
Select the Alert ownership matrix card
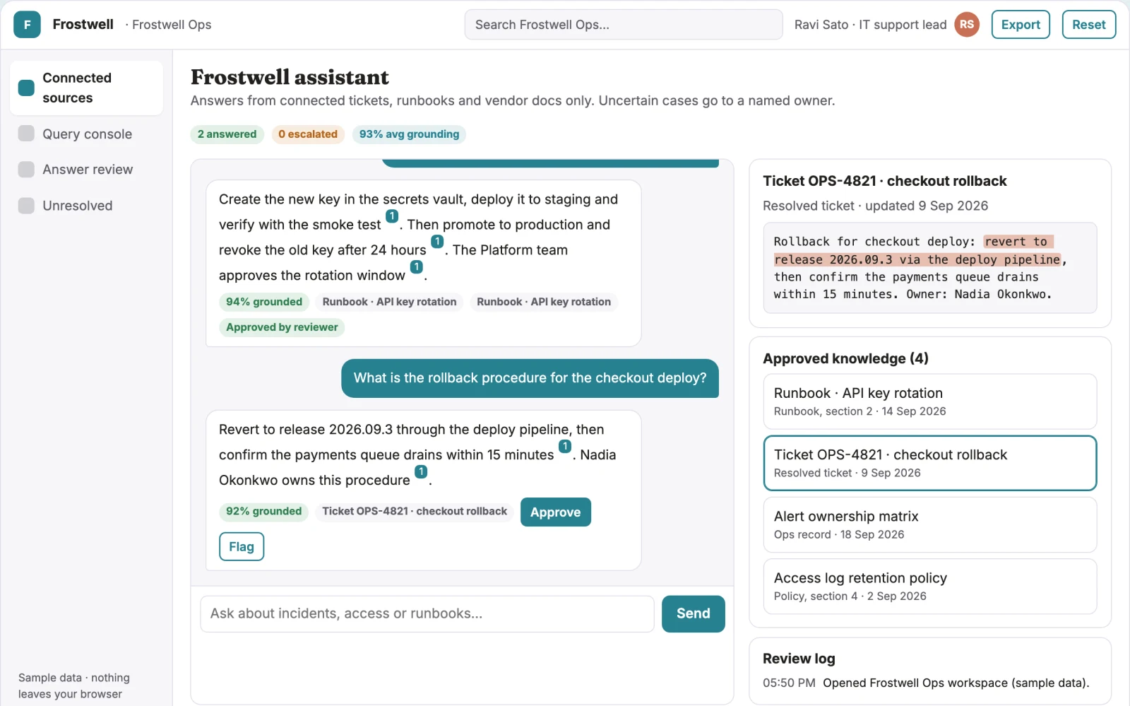pyautogui.click(x=929, y=525)
